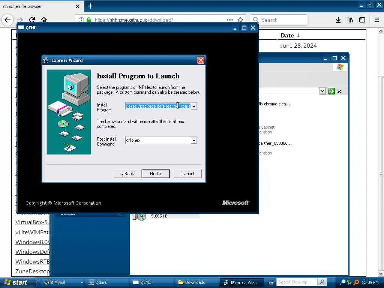The height and width of the screenshot is (288, 384).
Task: Cancel the IExpress Wizard
Action: 187,174
